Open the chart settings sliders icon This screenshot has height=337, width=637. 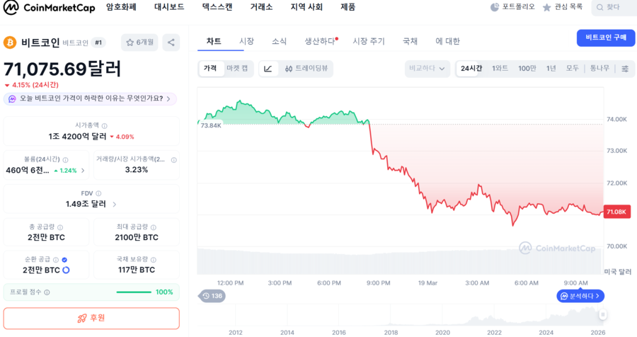(625, 69)
